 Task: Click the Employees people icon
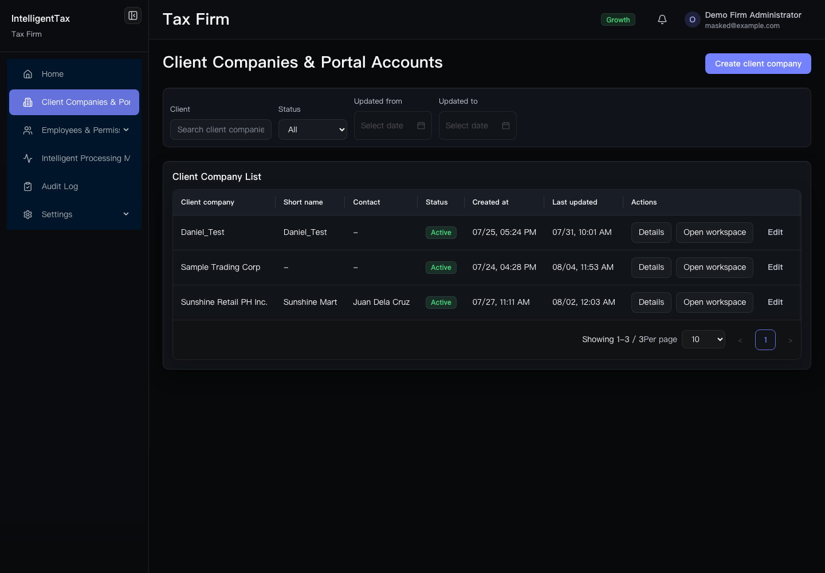coord(27,130)
